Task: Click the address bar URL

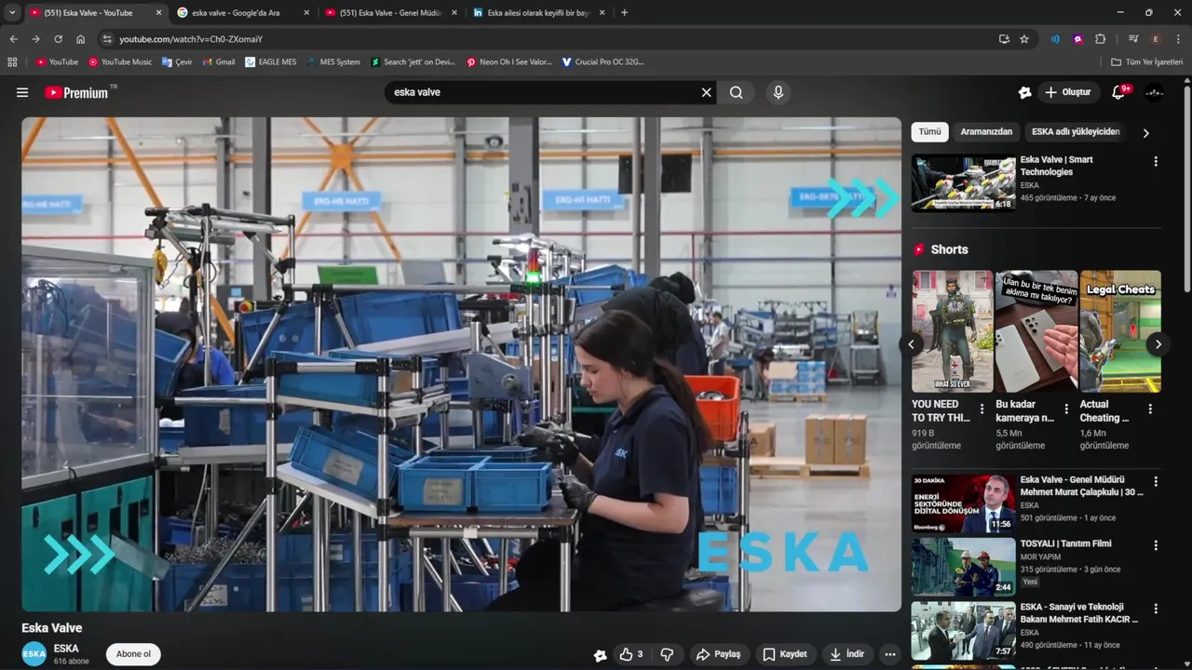Action: click(x=191, y=39)
